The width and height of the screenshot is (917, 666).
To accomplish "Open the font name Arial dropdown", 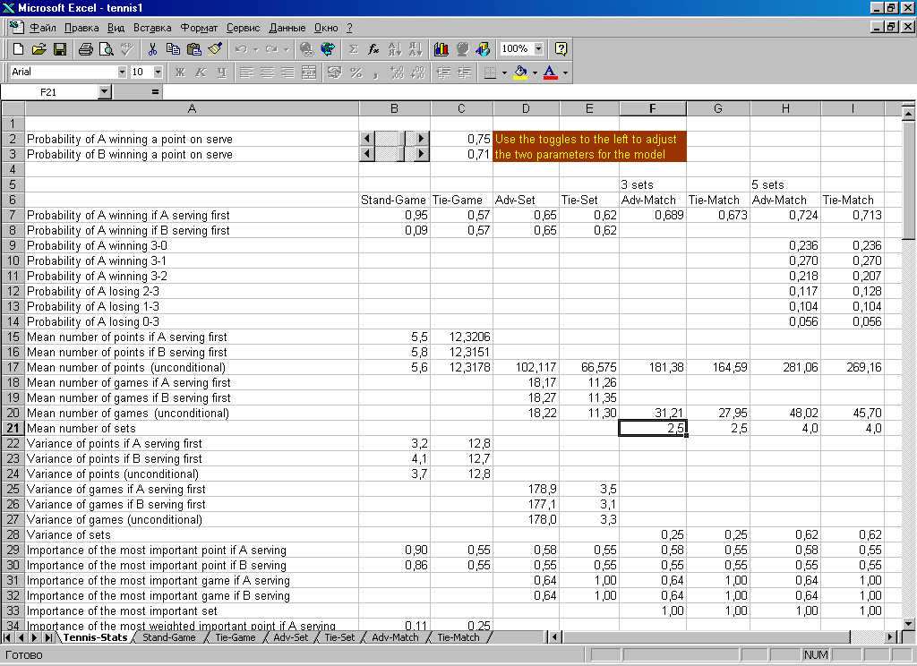I will 122,72.
